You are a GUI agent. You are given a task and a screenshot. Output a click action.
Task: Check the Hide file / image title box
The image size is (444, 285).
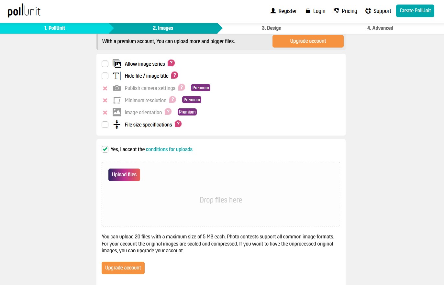tap(105, 76)
